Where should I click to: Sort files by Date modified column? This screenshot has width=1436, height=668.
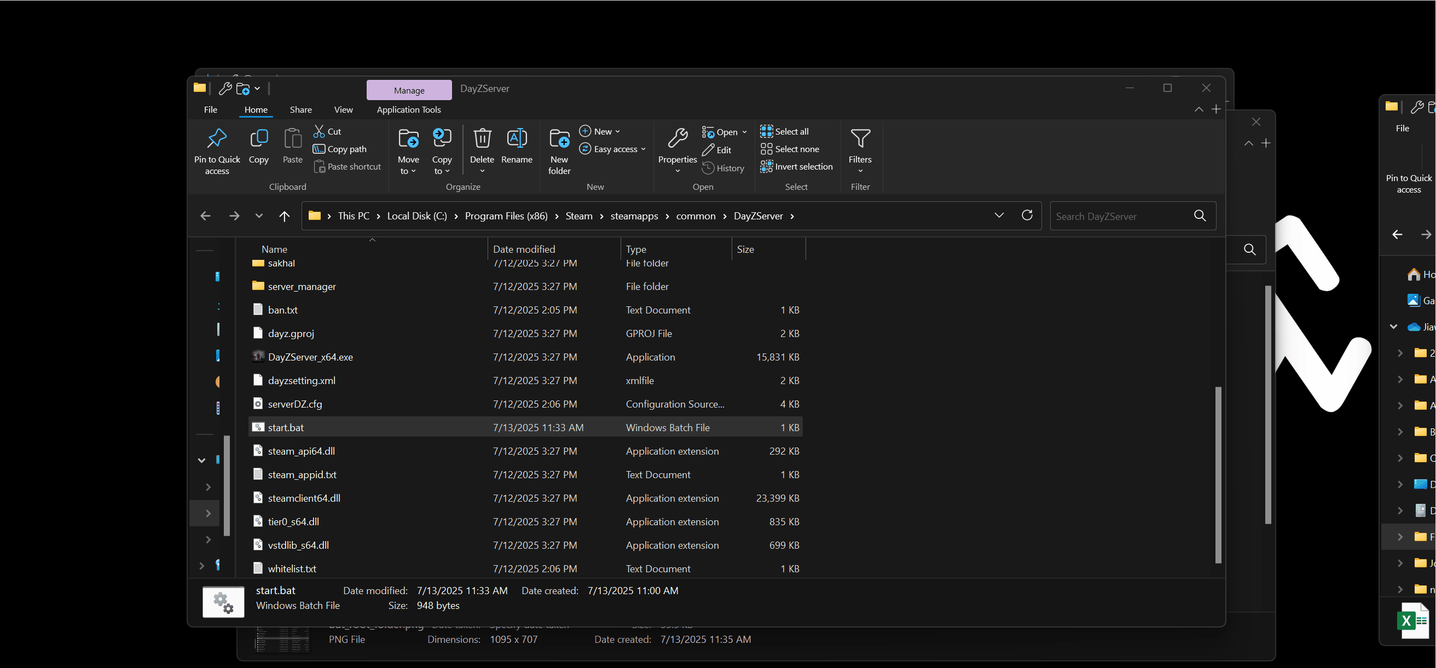(524, 249)
